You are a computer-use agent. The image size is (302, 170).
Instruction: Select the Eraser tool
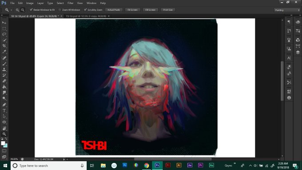(4, 81)
